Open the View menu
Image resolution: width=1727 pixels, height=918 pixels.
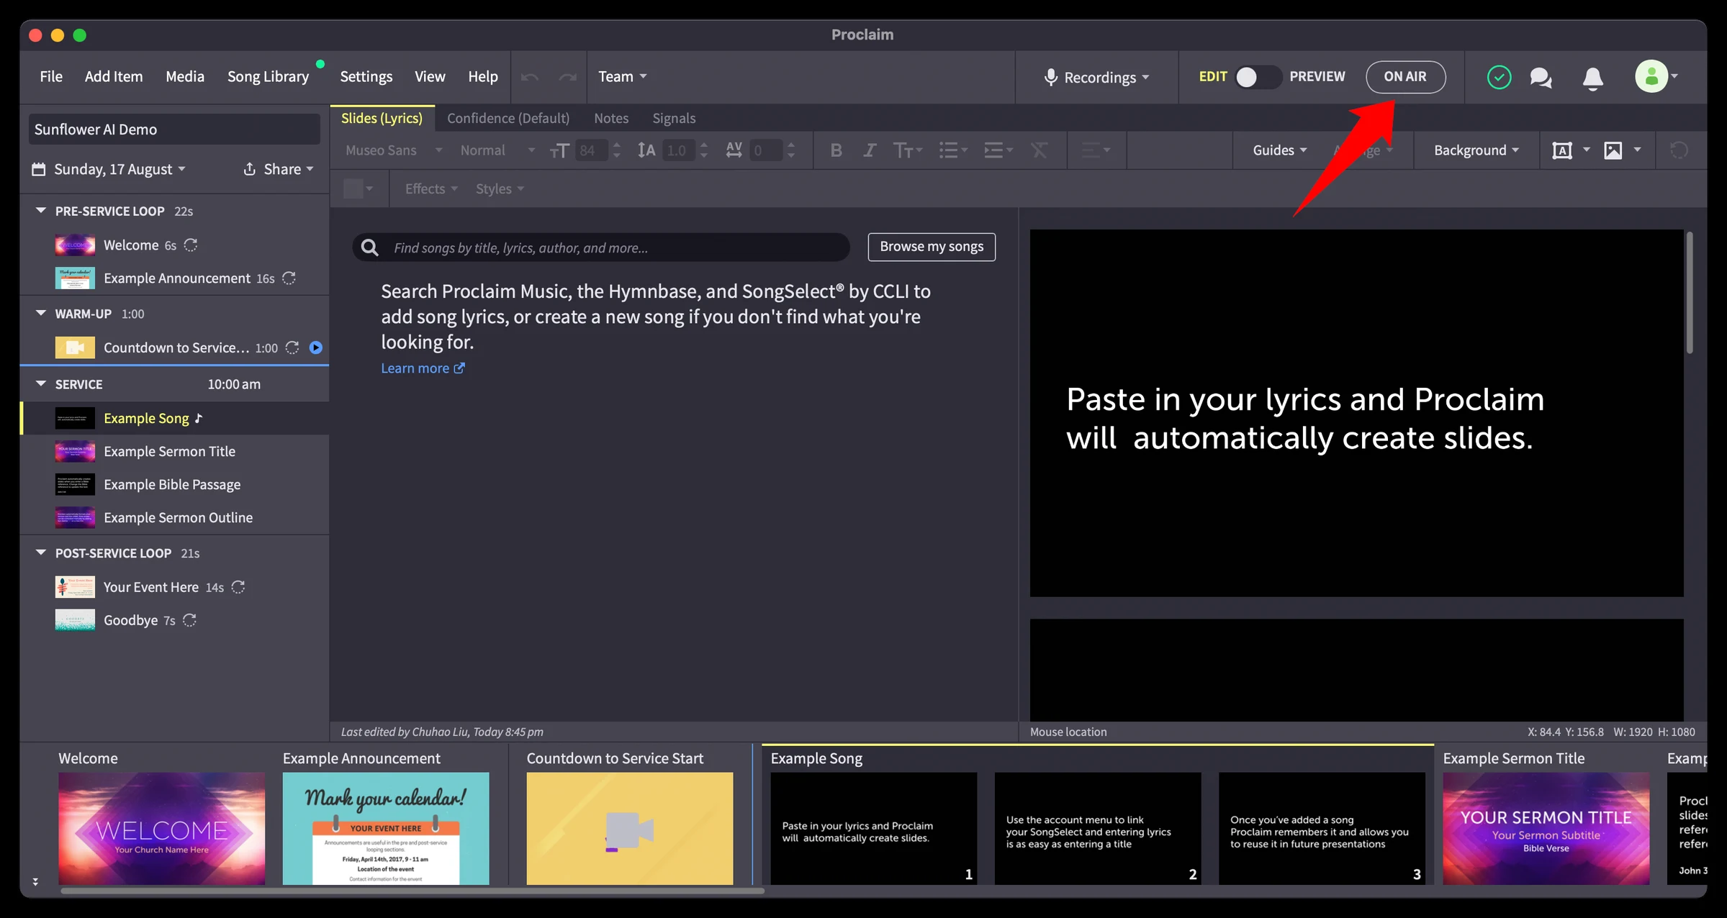point(430,77)
